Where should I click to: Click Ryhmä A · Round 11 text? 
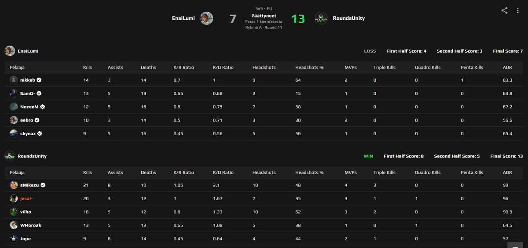pyautogui.click(x=264, y=27)
